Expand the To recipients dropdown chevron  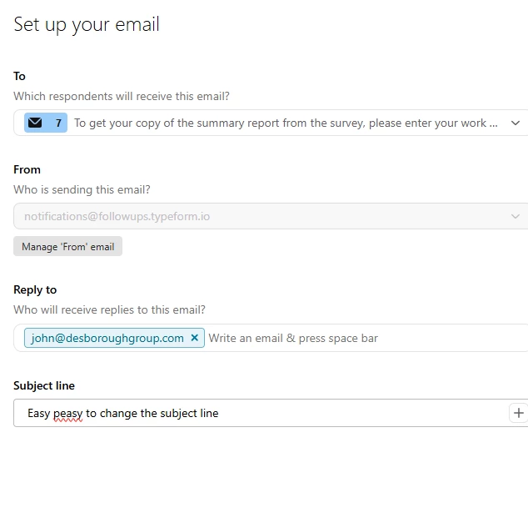(516, 123)
